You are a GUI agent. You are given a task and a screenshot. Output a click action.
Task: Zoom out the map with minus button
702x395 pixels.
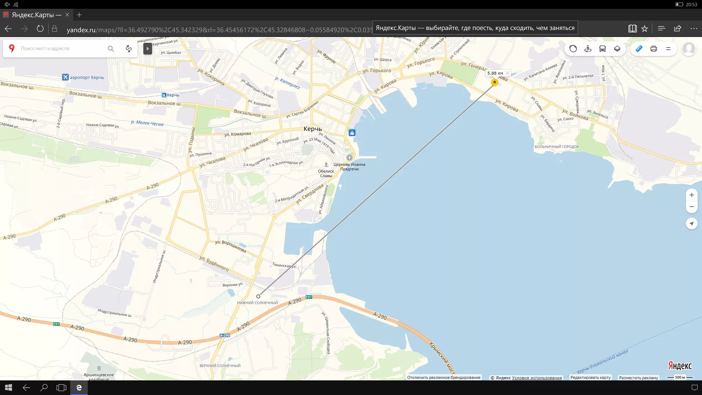pyautogui.click(x=692, y=207)
